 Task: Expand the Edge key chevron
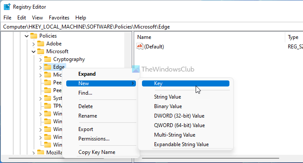pos(40,67)
